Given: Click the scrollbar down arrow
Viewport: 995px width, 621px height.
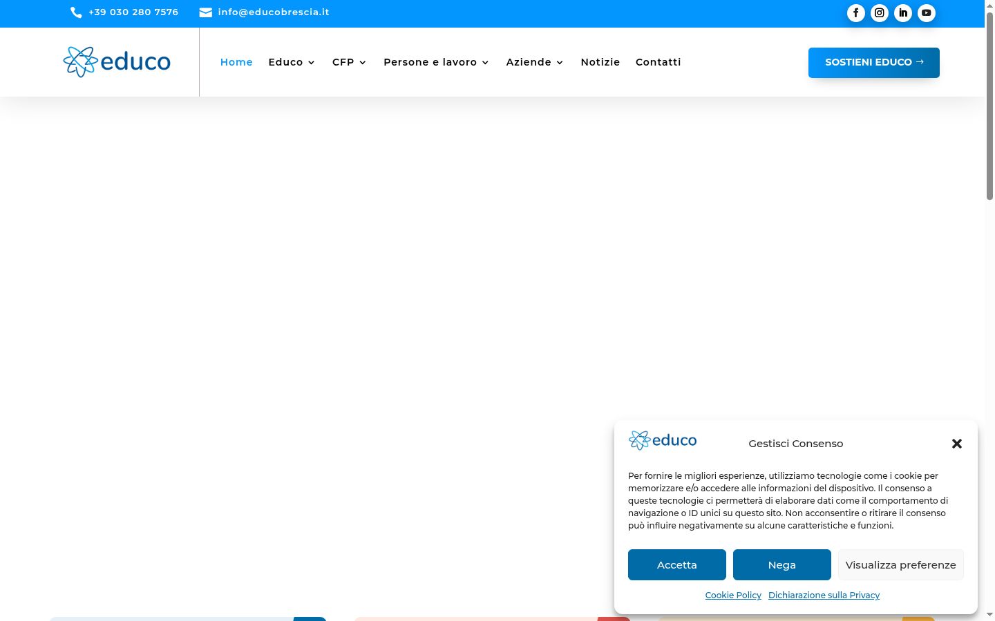Looking at the screenshot, I should point(989,615).
